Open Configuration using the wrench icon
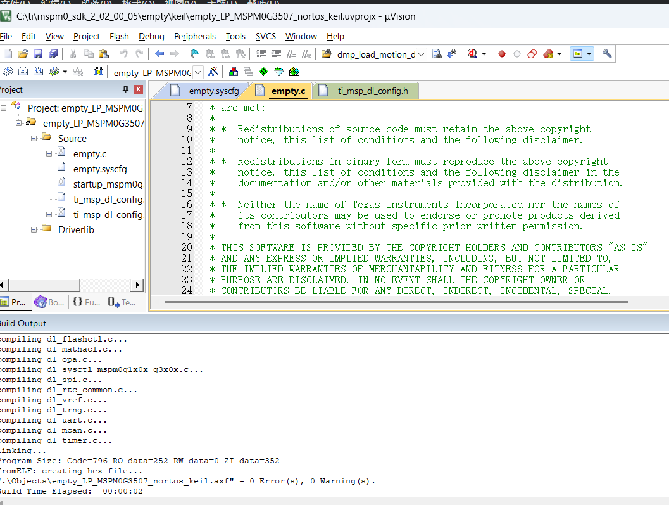The height and width of the screenshot is (505, 669). click(607, 54)
